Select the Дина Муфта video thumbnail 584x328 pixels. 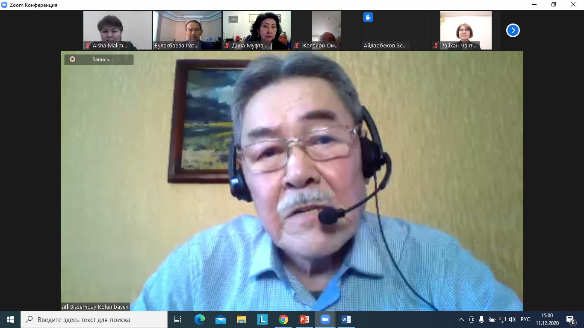point(257,30)
